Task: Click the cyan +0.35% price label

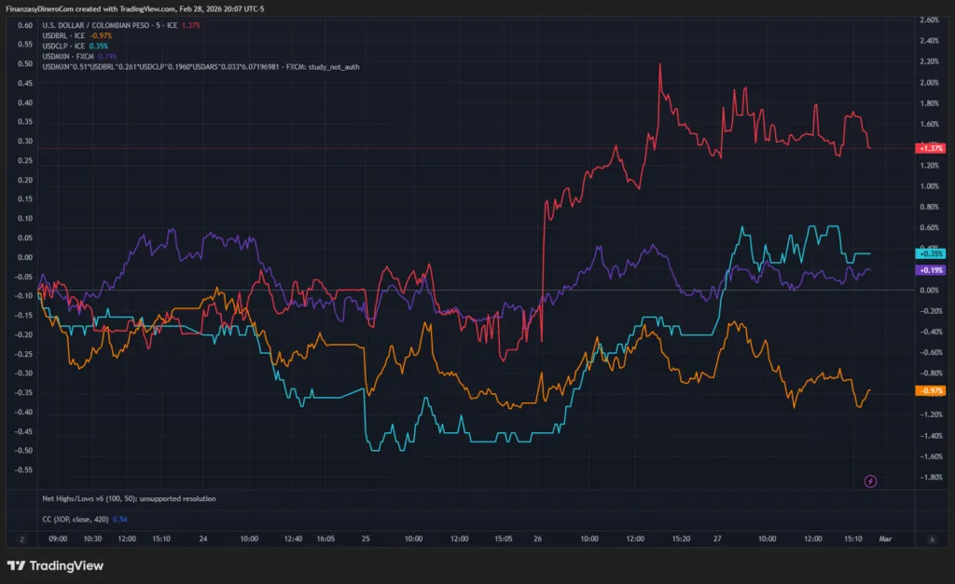Action: click(930, 253)
